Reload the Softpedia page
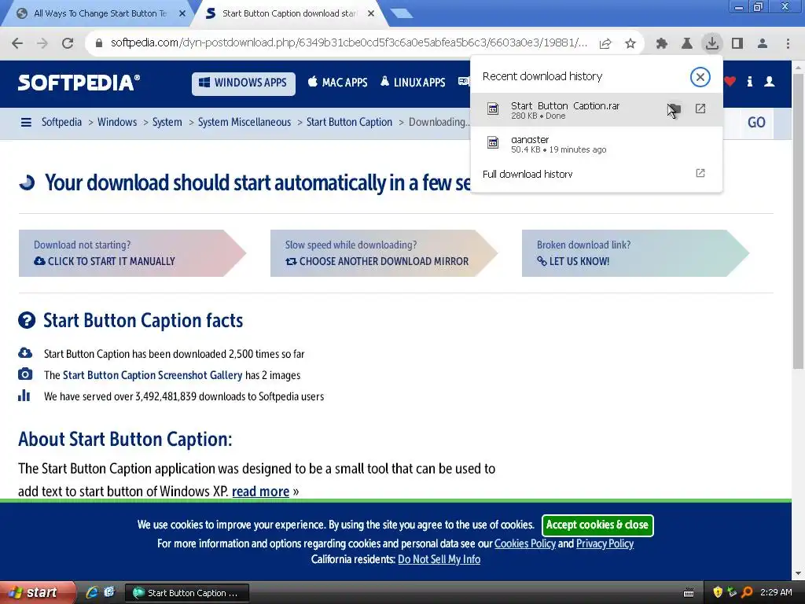 point(68,43)
